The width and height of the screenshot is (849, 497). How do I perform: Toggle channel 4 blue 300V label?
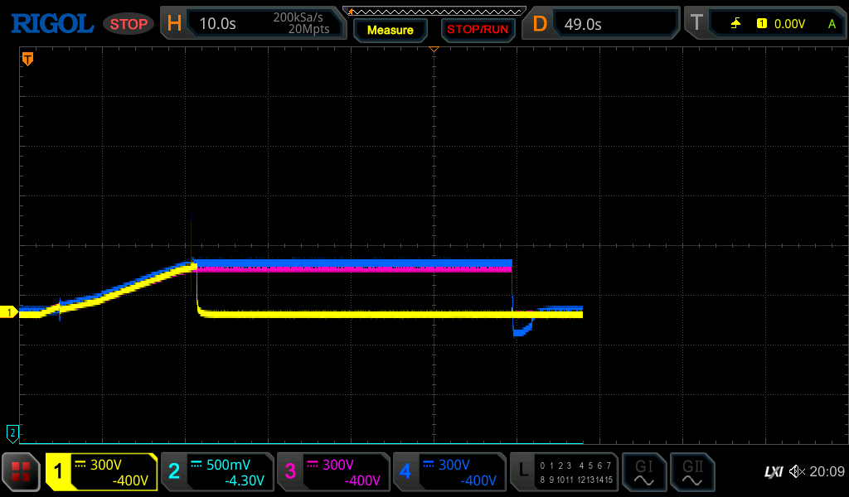pos(449,472)
